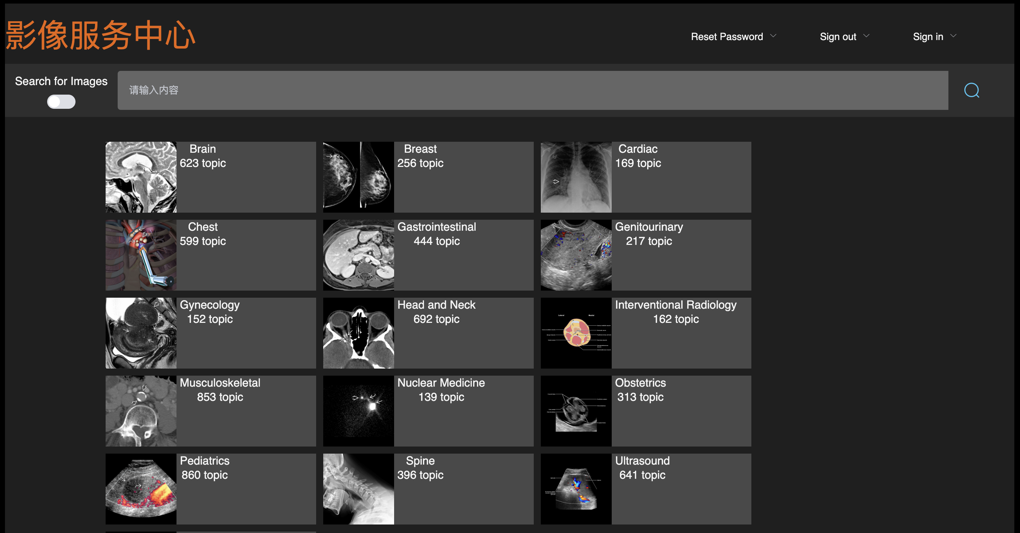1020x533 pixels.
Task: Select the Gastrointestinal scan thumbnail
Action: [x=358, y=255]
